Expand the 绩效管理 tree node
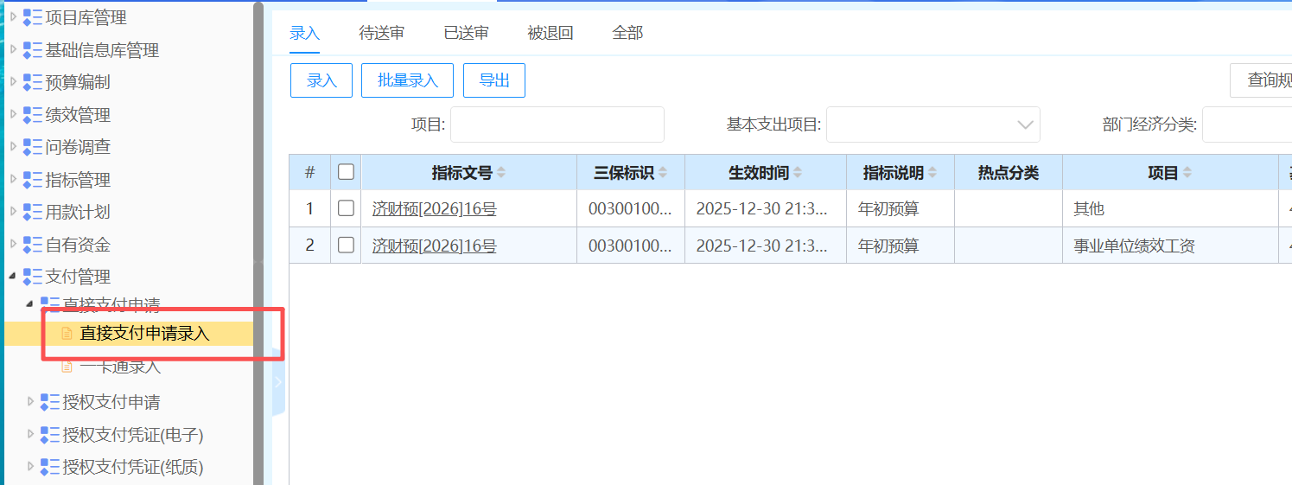Viewport: 1292px width, 485px height. (x=13, y=115)
